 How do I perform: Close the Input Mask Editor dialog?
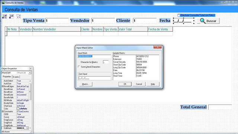tap(158, 47)
